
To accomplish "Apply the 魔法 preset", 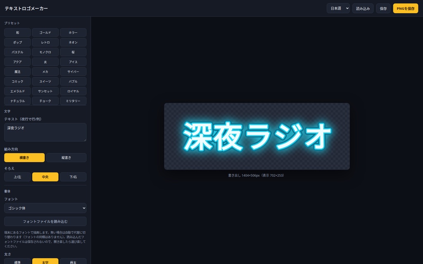I will pos(17,72).
